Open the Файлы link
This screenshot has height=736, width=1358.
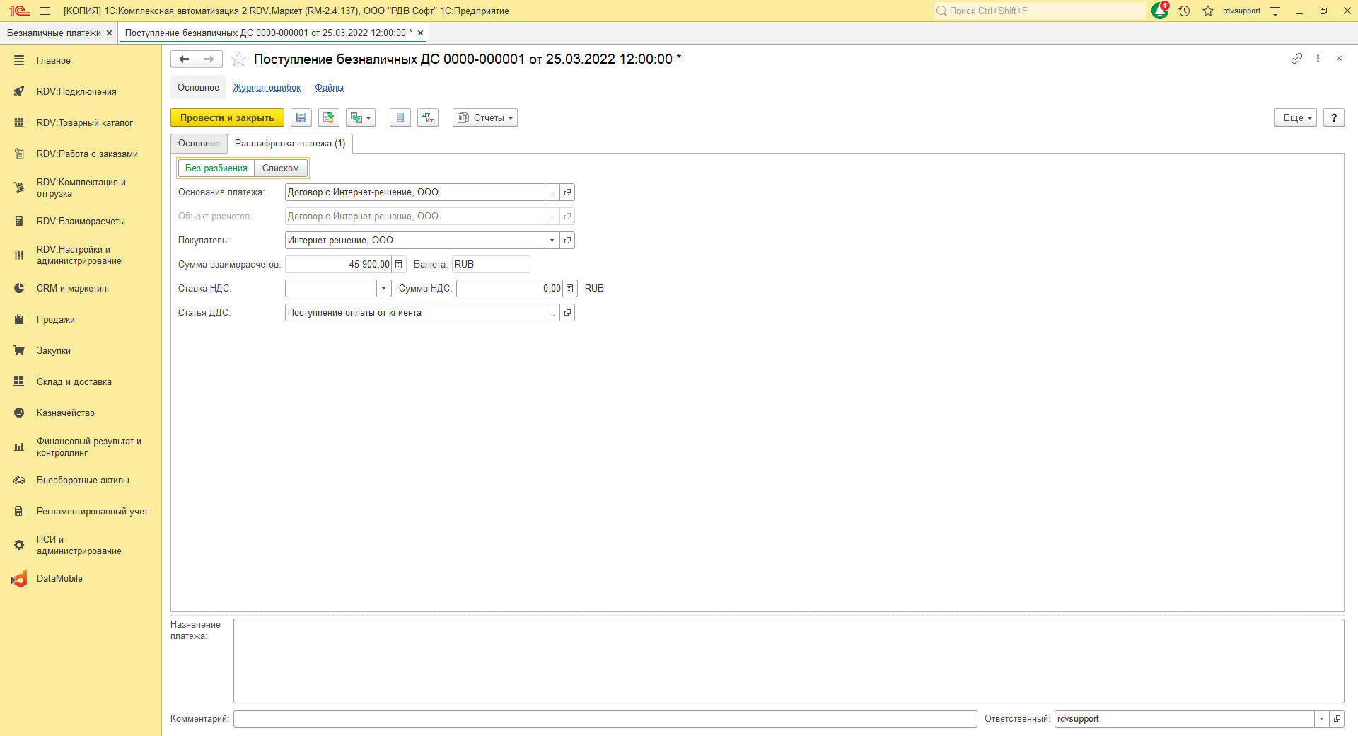[x=330, y=88]
